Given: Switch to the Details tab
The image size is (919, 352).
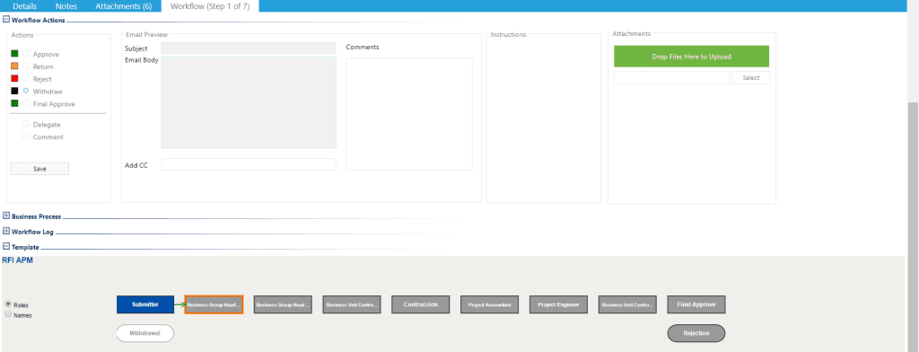Looking at the screenshot, I should click(24, 6).
